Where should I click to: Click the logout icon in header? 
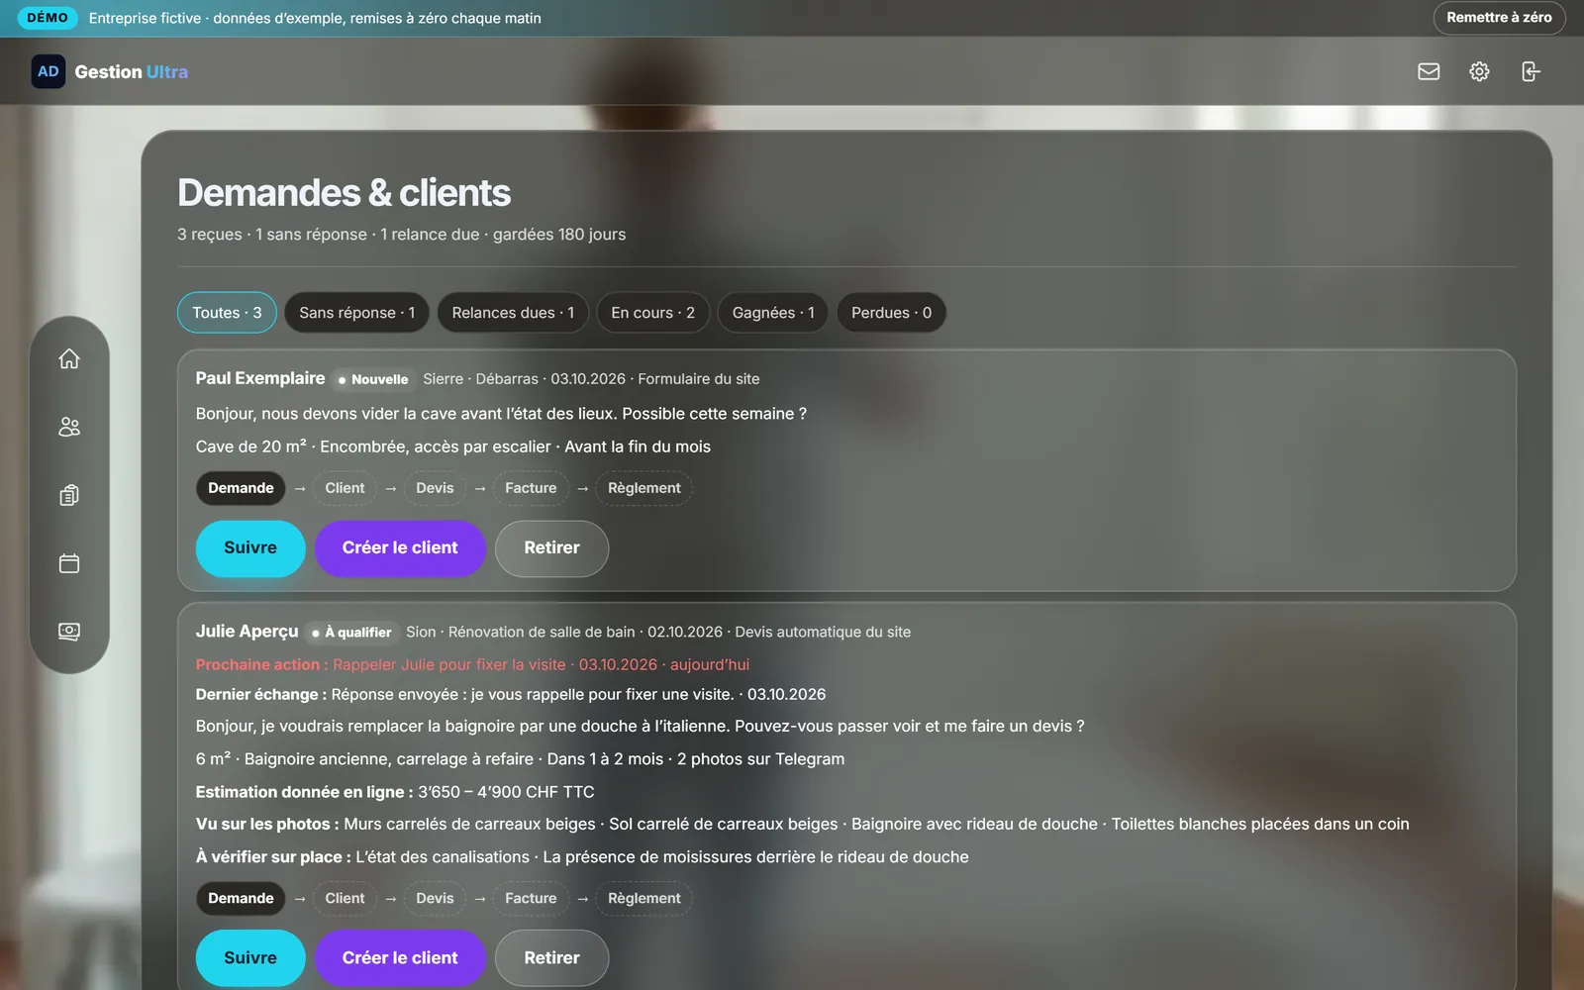[1531, 71]
